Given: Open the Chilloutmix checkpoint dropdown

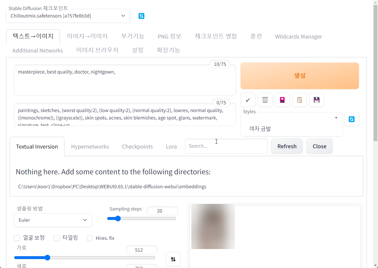Looking at the screenshot, I should tap(68, 16).
